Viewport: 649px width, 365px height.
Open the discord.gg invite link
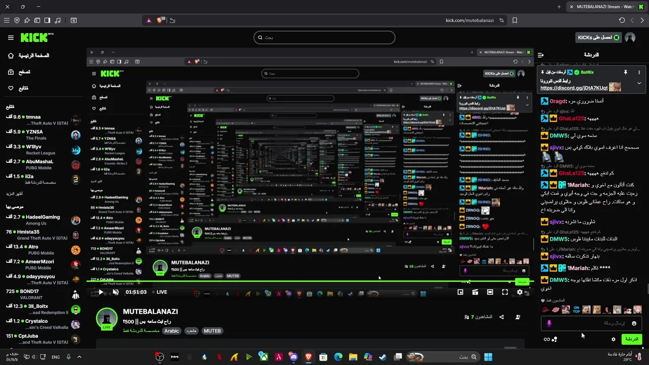tap(574, 88)
